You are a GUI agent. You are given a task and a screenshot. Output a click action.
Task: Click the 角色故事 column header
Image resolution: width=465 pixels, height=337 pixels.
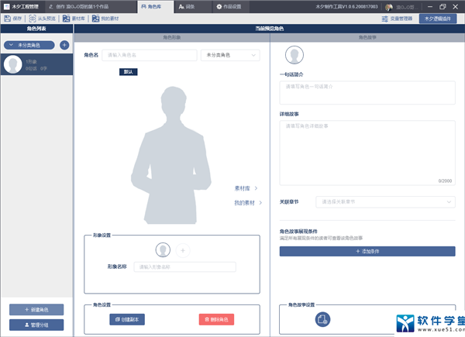point(367,37)
